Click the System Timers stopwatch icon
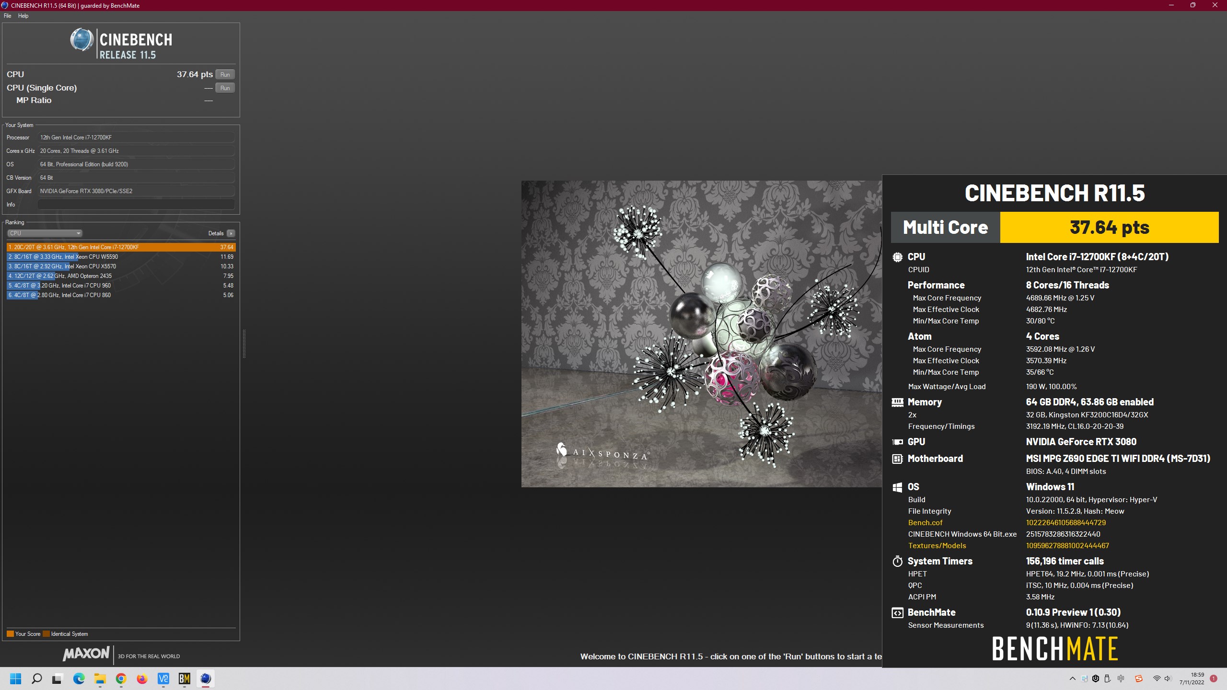This screenshot has width=1227, height=690. 897,561
